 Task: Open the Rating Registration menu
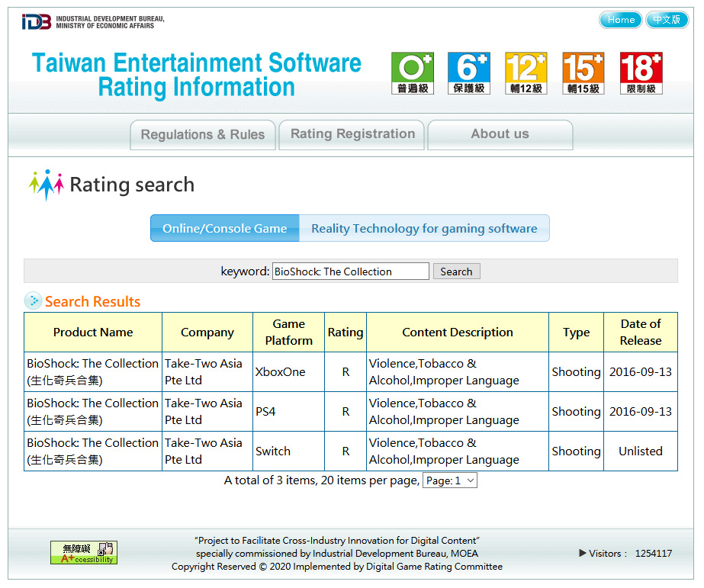352,134
